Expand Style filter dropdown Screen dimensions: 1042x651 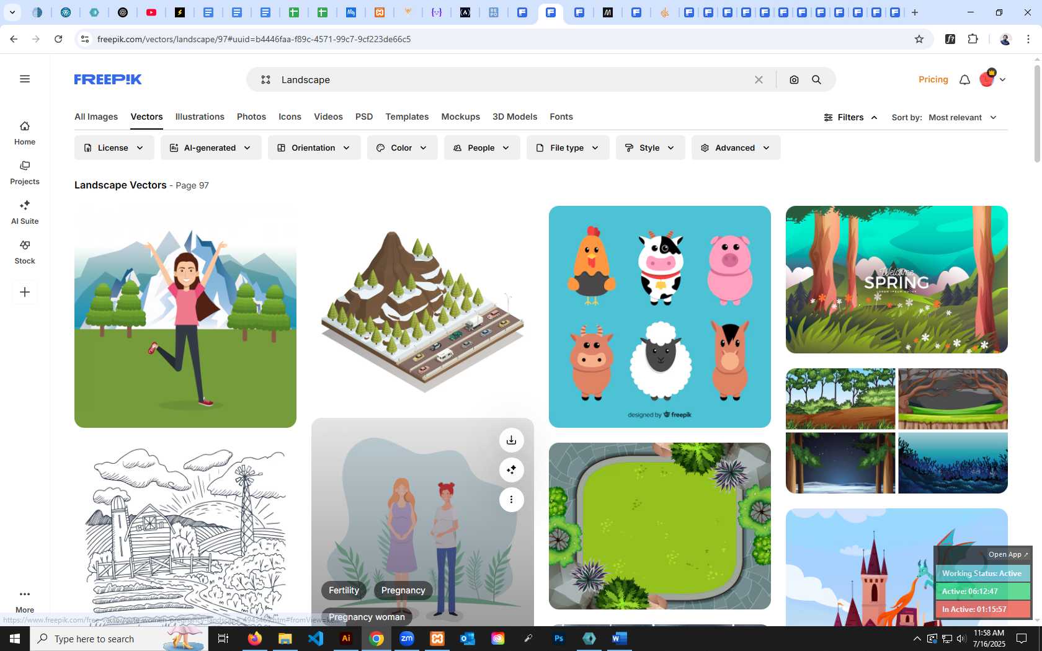tap(650, 148)
